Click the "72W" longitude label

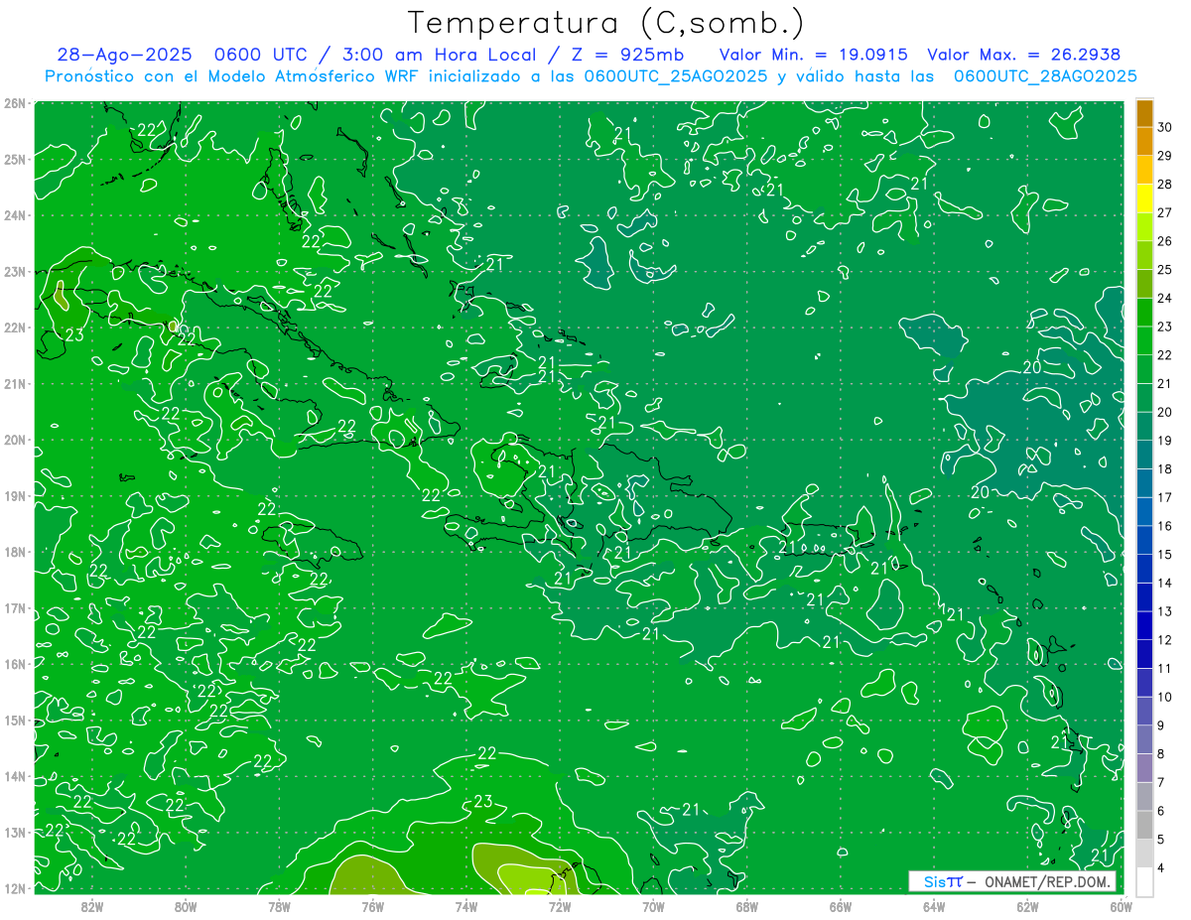560,905
